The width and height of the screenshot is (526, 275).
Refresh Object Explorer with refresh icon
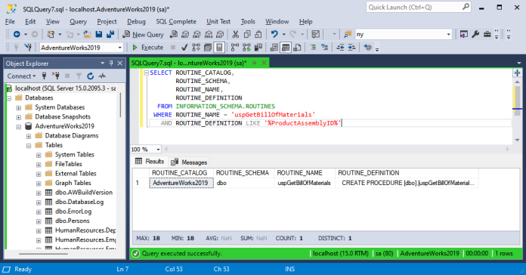[90, 76]
